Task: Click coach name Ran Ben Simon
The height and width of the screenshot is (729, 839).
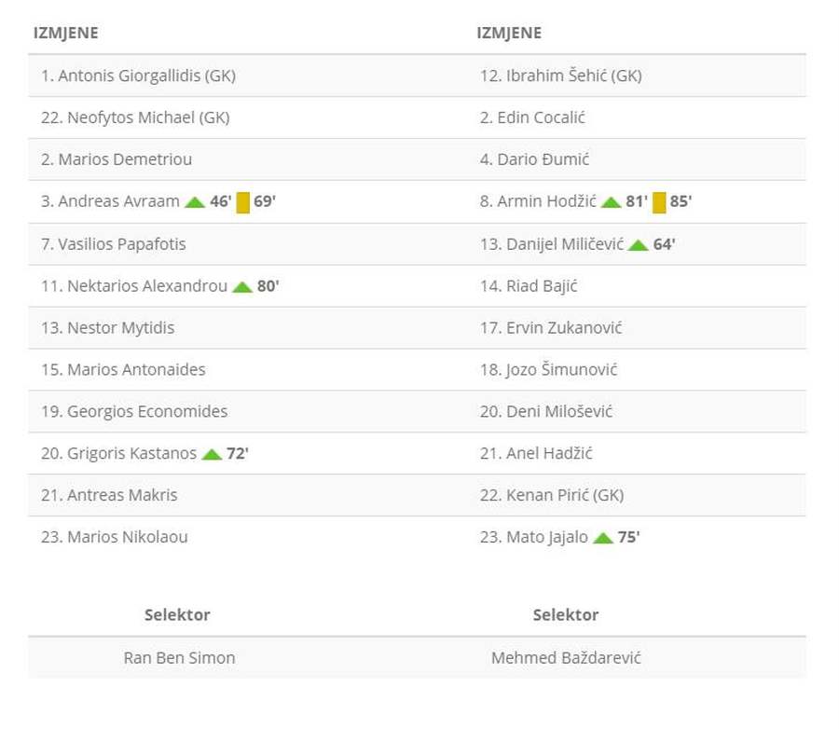Action: [179, 658]
